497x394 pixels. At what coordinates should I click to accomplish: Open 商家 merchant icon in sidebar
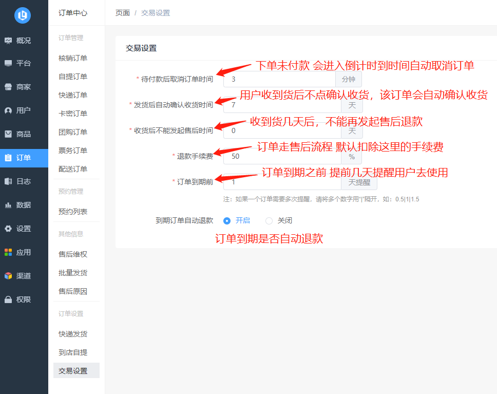tap(8, 87)
